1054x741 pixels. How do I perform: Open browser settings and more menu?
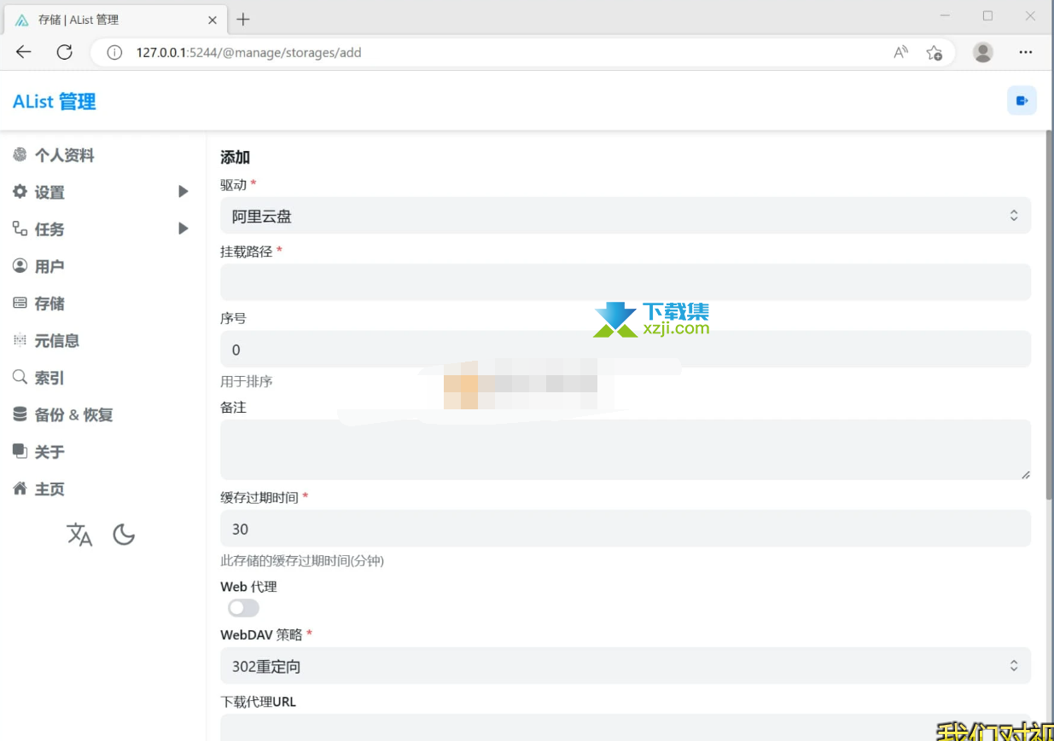(1026, 53)
